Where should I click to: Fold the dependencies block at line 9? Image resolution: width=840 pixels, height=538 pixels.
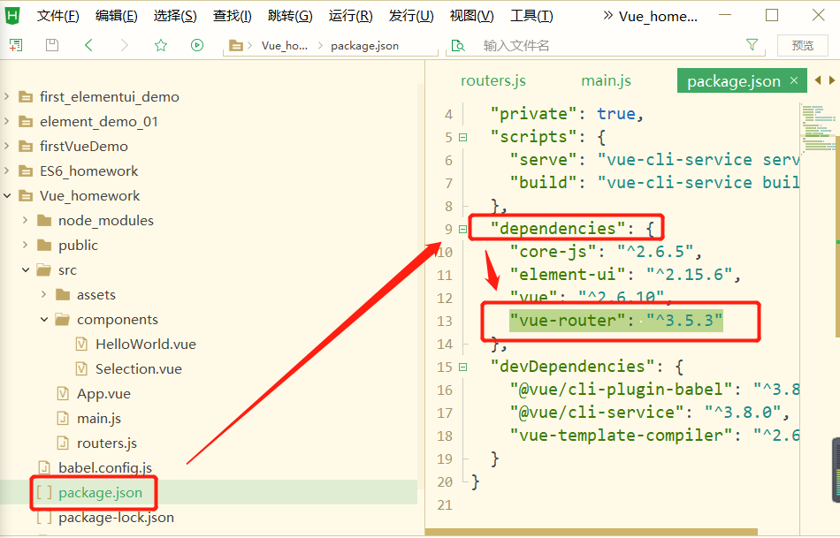(x=462, y=229)
